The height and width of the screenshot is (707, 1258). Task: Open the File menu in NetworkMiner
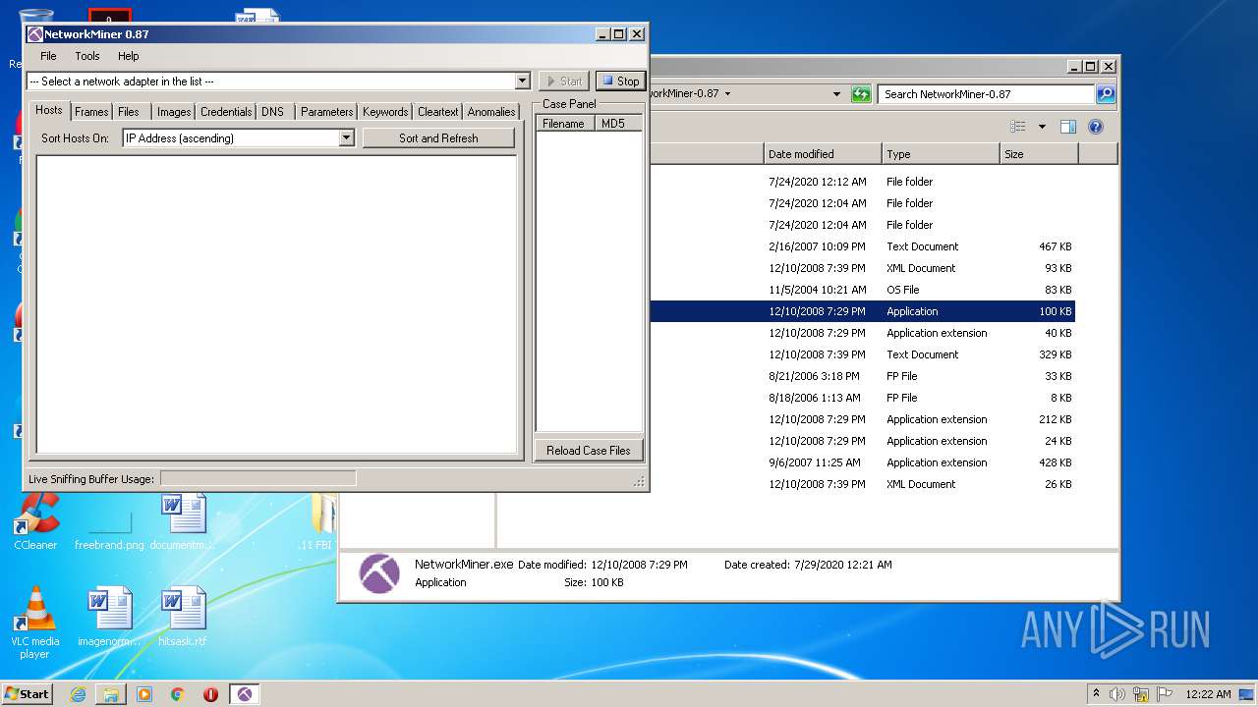click(x=48, y=56)
